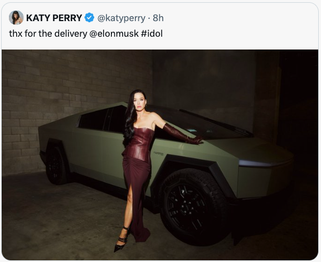This screenshot has height=262, width=321.
Task: Open the attached Cybertruck photo
Action: point(160,155)
